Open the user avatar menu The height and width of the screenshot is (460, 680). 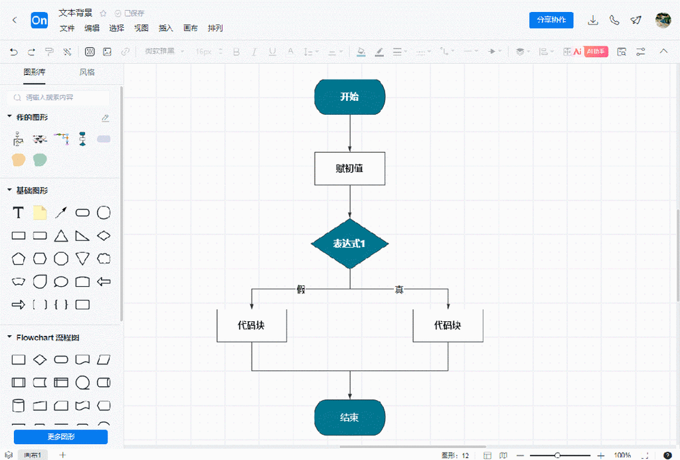click(x=663, y=21)
